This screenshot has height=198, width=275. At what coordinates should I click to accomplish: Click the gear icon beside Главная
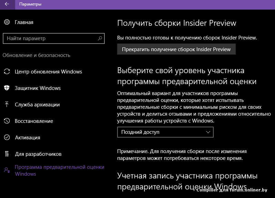7,22
